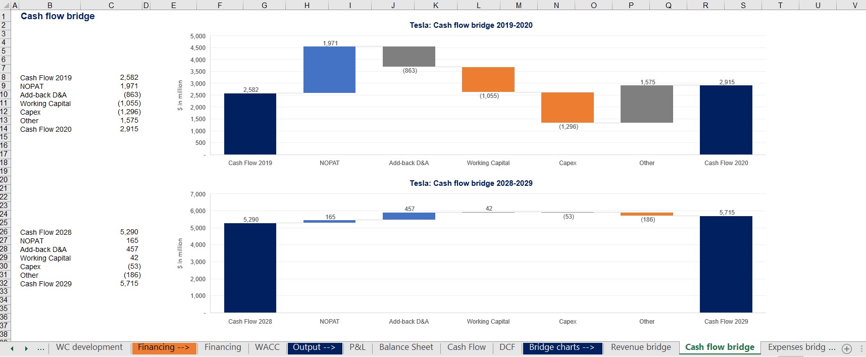
Task: Select chart title 'Cash flow bridge 2019-2020'
Action: click(471, 25)
